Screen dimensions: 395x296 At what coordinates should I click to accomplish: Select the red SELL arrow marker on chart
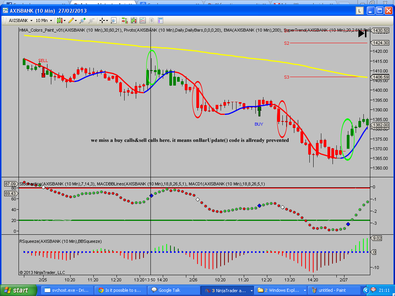point(43,72)
